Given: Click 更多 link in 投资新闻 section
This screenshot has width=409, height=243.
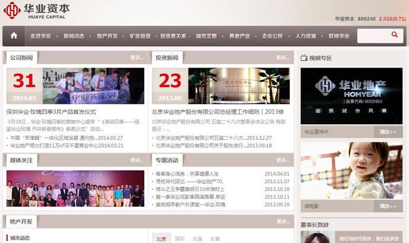Looking at the screenshot, I should pyautogui.click(x=283, y=58).
